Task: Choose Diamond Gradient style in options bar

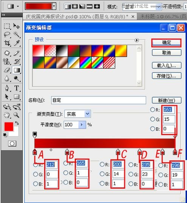Action: pyautogui.click(x=97, y=6)
